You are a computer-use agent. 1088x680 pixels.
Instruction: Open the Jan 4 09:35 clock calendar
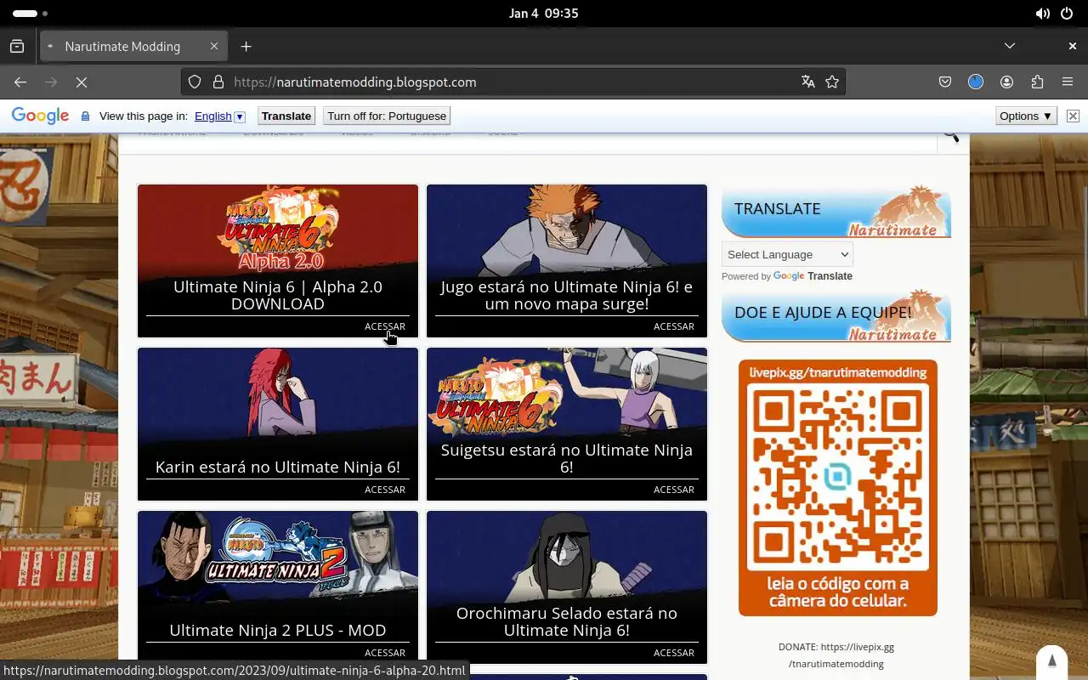point(543,14)
